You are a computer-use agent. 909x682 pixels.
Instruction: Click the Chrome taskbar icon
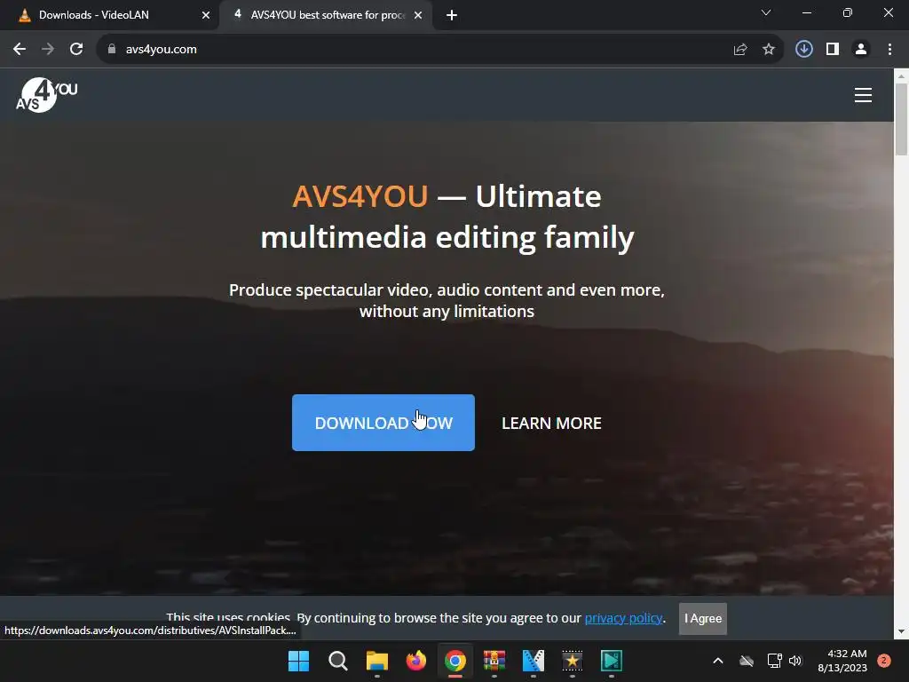(455, 661)
